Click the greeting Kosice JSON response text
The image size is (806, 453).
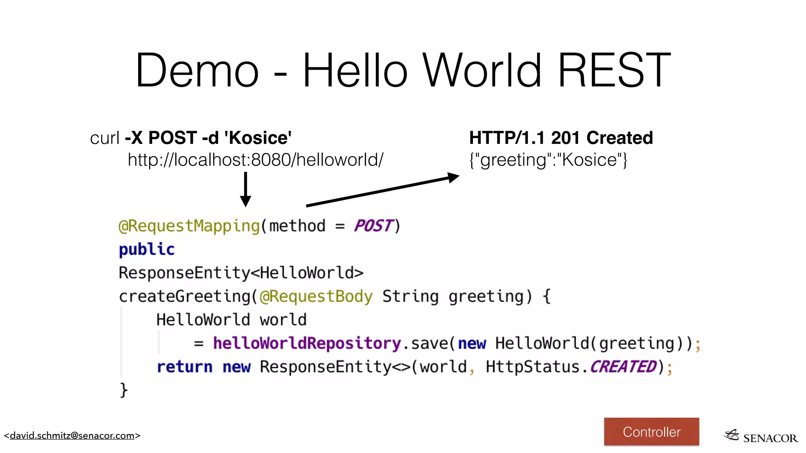[x=548, y=160]
